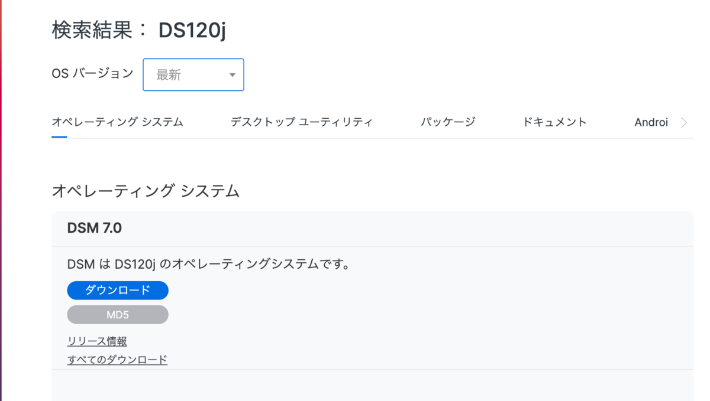
Task: Open the OS バージョン version dropdown
Action: click(193, 75)
